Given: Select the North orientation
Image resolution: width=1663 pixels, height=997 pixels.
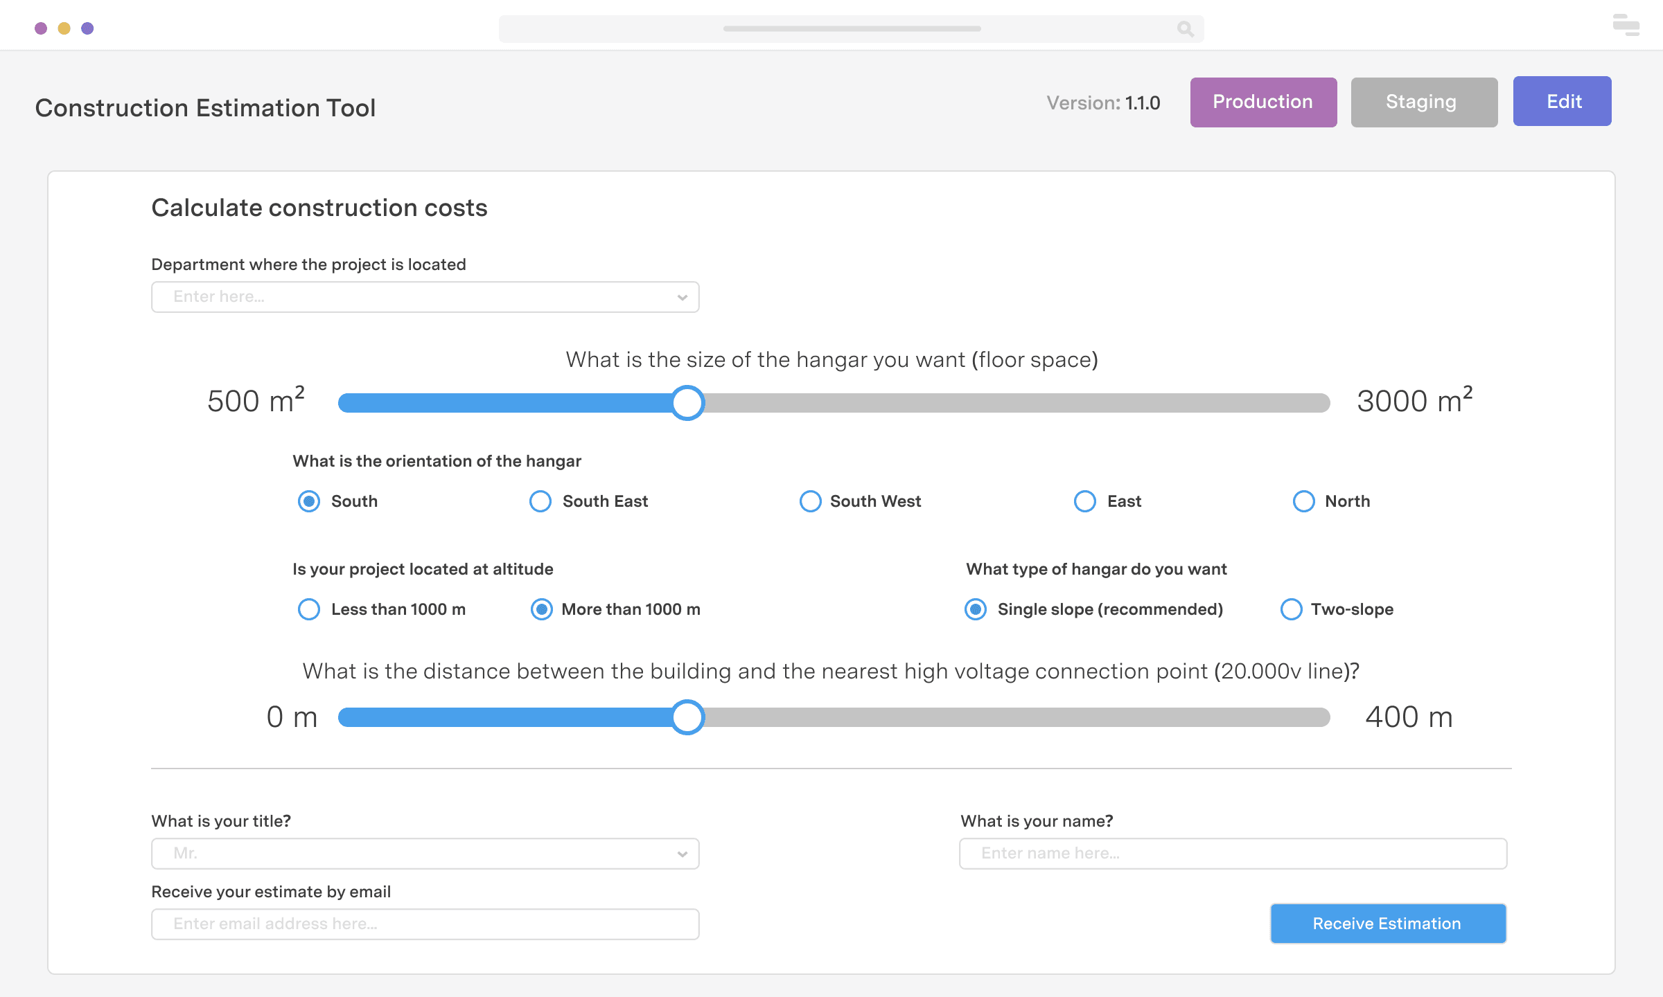Looking at the screenshot, I should coord(1304,501).
